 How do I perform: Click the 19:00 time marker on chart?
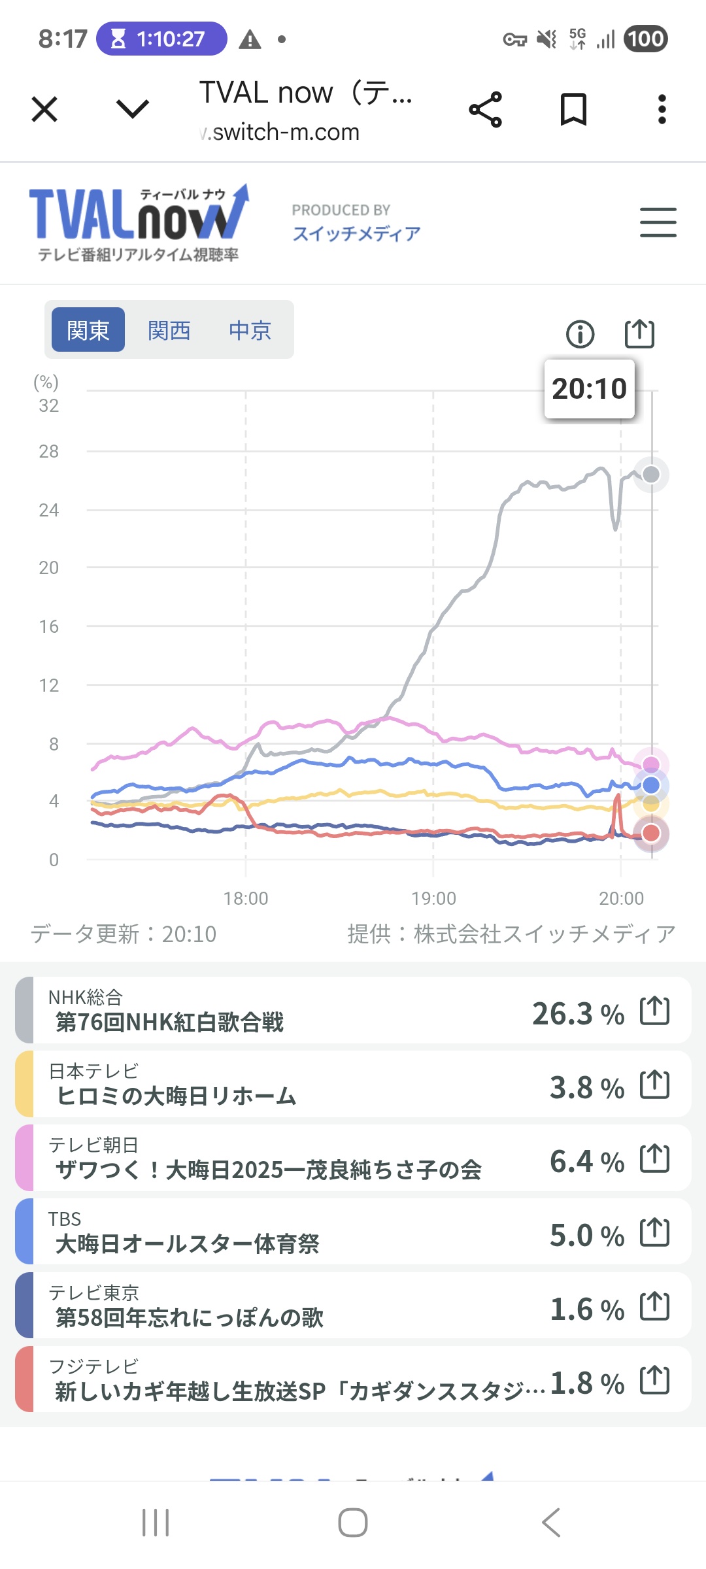(x=433, y=898)
